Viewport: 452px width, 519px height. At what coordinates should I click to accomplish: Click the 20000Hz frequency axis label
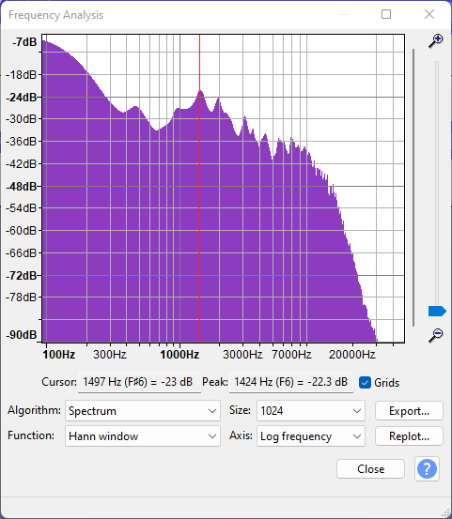352,355
